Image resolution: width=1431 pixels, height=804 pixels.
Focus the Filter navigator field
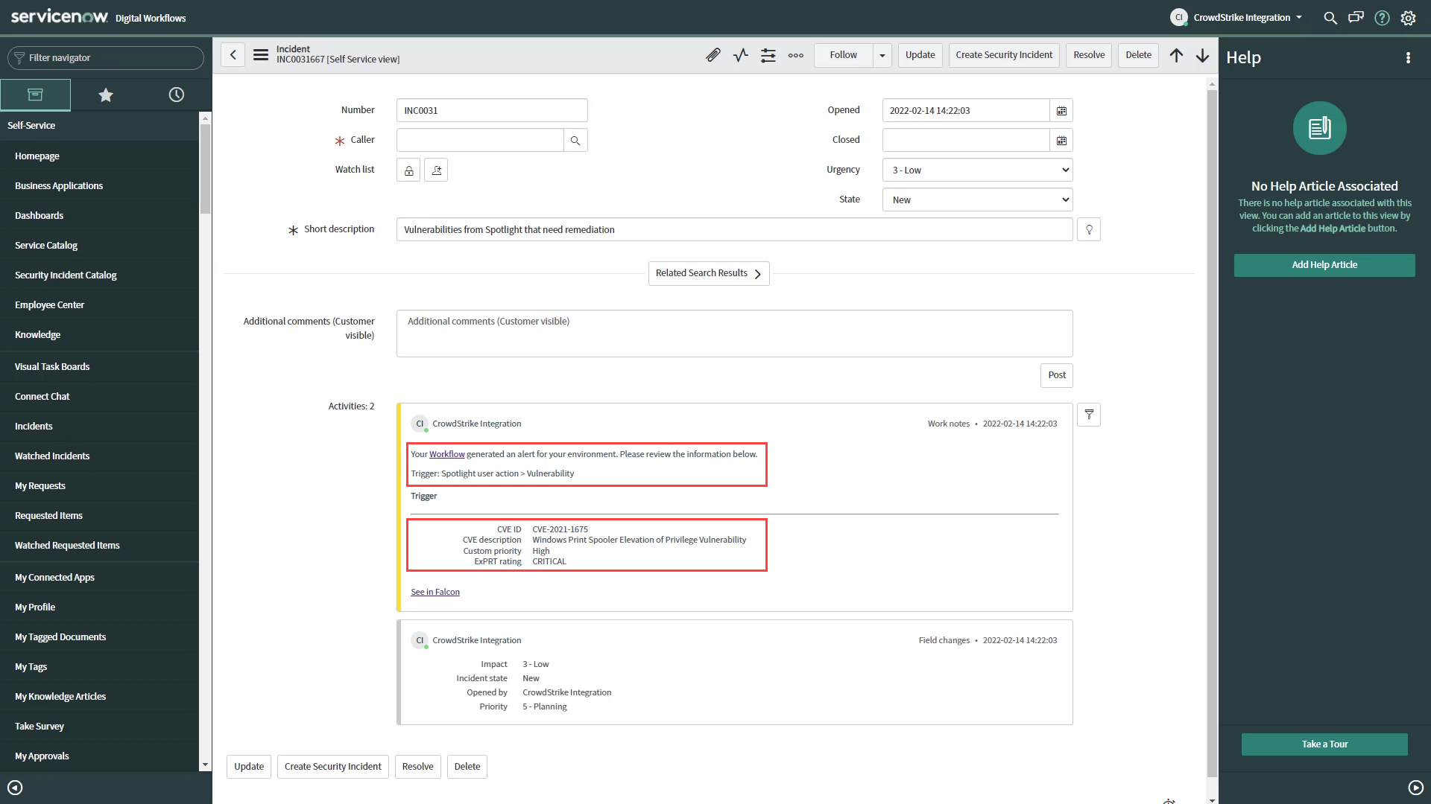tap(106, 58)
